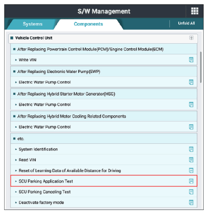Collapse the After Replacing Hybrid Motor Cooling Related Components group
Screen dimensions: 208x214
[104, 116]
